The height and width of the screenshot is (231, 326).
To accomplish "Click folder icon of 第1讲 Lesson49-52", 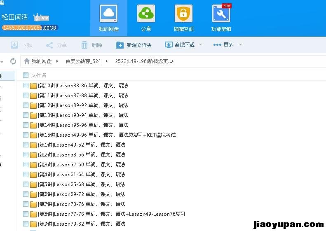I will (x=33, y=145).
